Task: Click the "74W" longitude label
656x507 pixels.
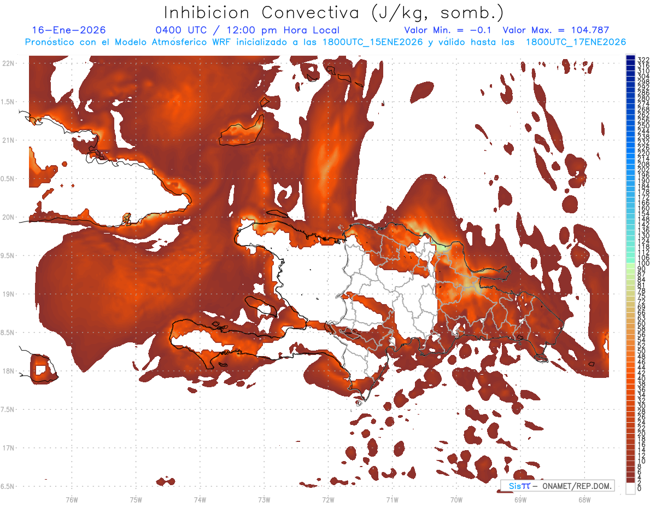Action: coord(200,500)
